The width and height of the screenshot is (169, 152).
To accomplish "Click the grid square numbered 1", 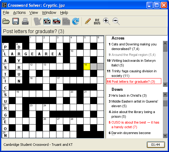I will click(x=32, y=40).
